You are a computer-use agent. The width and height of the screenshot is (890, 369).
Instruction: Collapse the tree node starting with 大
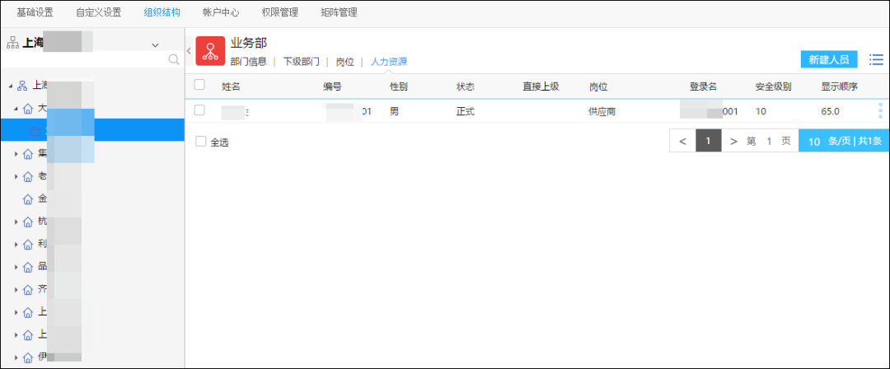tap(16, 109)
